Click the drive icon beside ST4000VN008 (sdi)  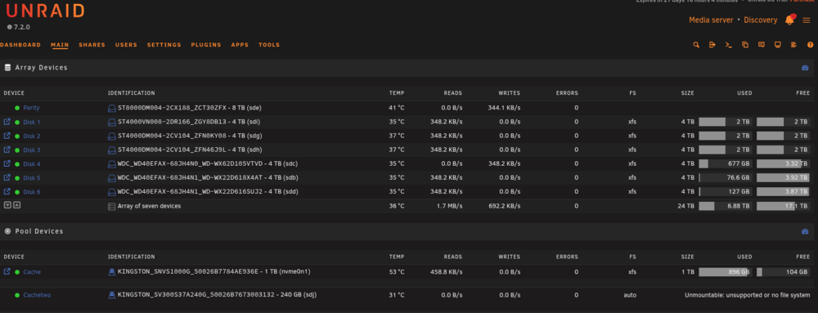point(111,122)
